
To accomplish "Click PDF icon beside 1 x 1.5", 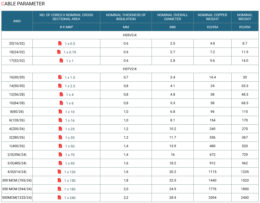I will (60, 77).
